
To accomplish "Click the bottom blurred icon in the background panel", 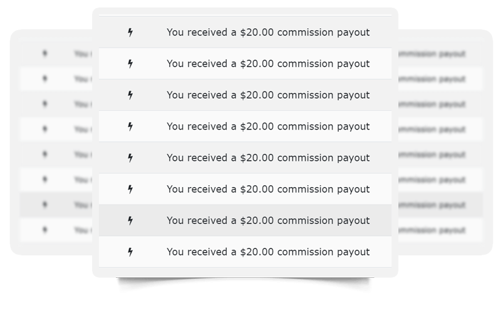I will pyautogui.click(x=44, y=230).
